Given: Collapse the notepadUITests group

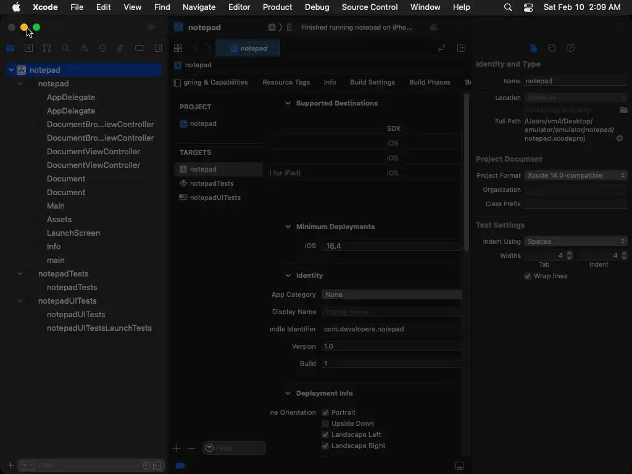Looking at the screenshot, I should pos(20,301).
